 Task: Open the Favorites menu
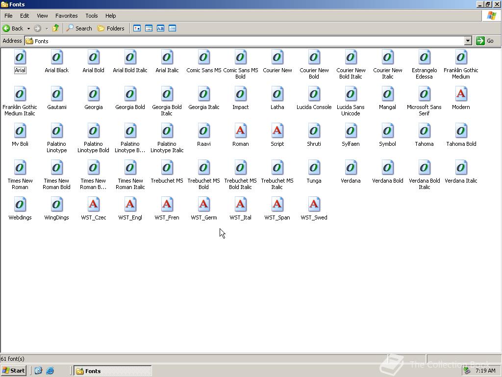[67, 16]
